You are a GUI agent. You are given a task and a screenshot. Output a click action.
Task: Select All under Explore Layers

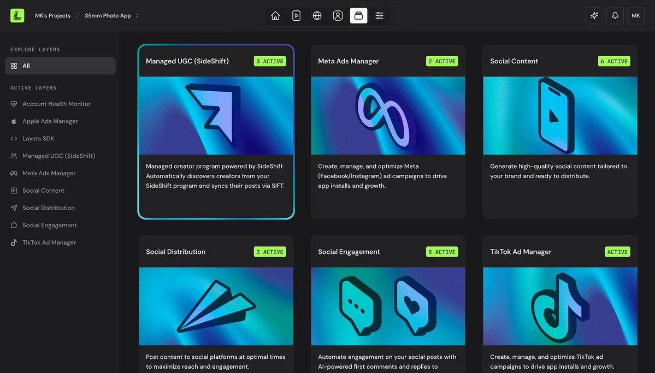[x=60, y=66]
